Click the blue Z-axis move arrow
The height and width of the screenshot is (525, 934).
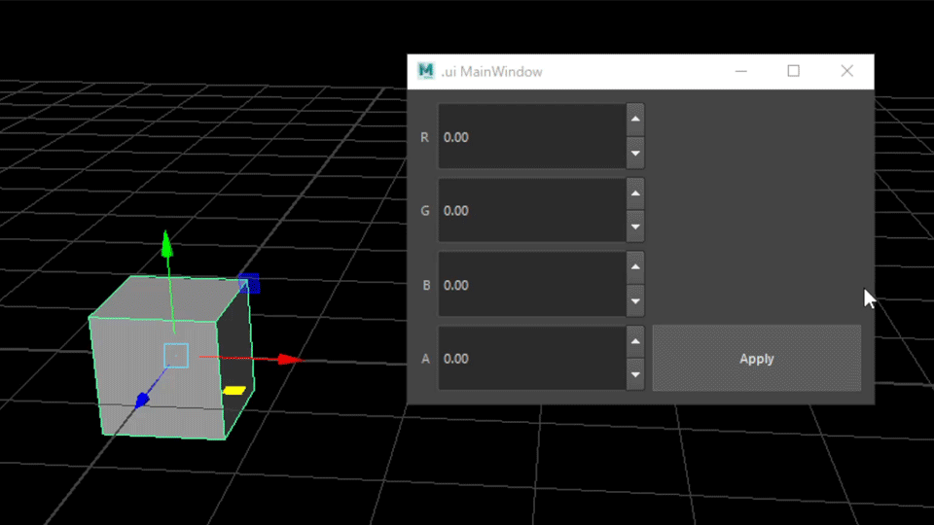(142, 399)
